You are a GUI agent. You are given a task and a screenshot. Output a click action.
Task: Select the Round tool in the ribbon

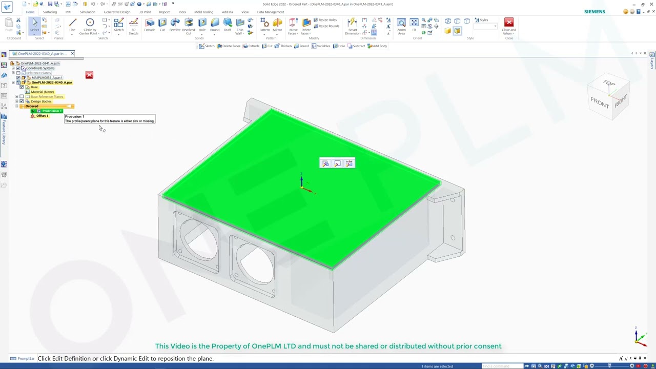[215, 25]
